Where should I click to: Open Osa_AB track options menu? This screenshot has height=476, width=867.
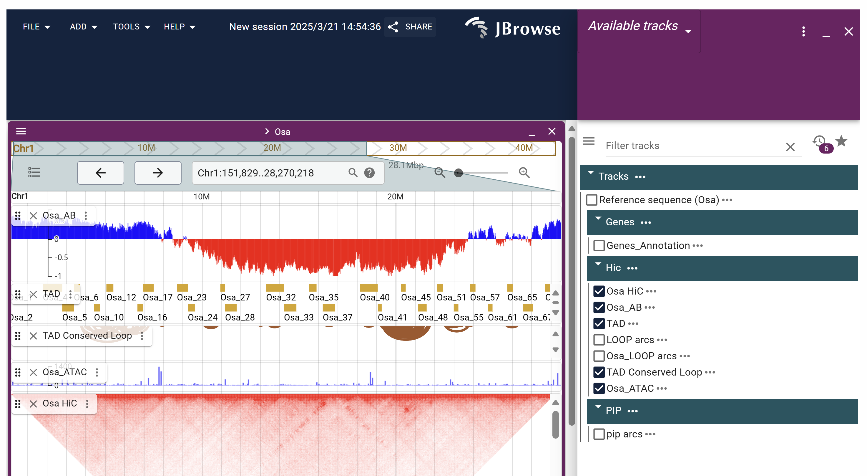[x=86, y=216]
